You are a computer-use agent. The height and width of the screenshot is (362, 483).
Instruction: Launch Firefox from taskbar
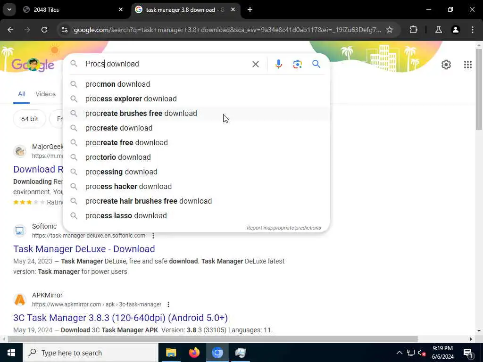[x=194, y=353]
